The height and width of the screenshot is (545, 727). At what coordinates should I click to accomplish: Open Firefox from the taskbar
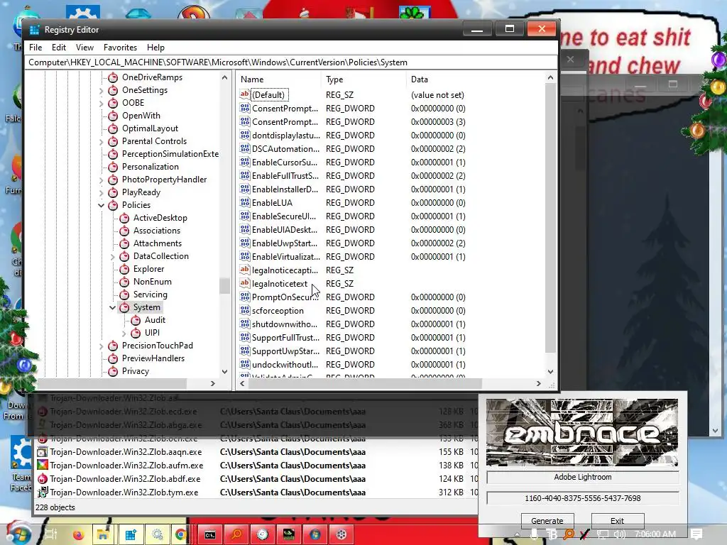(x=78, y=534)
